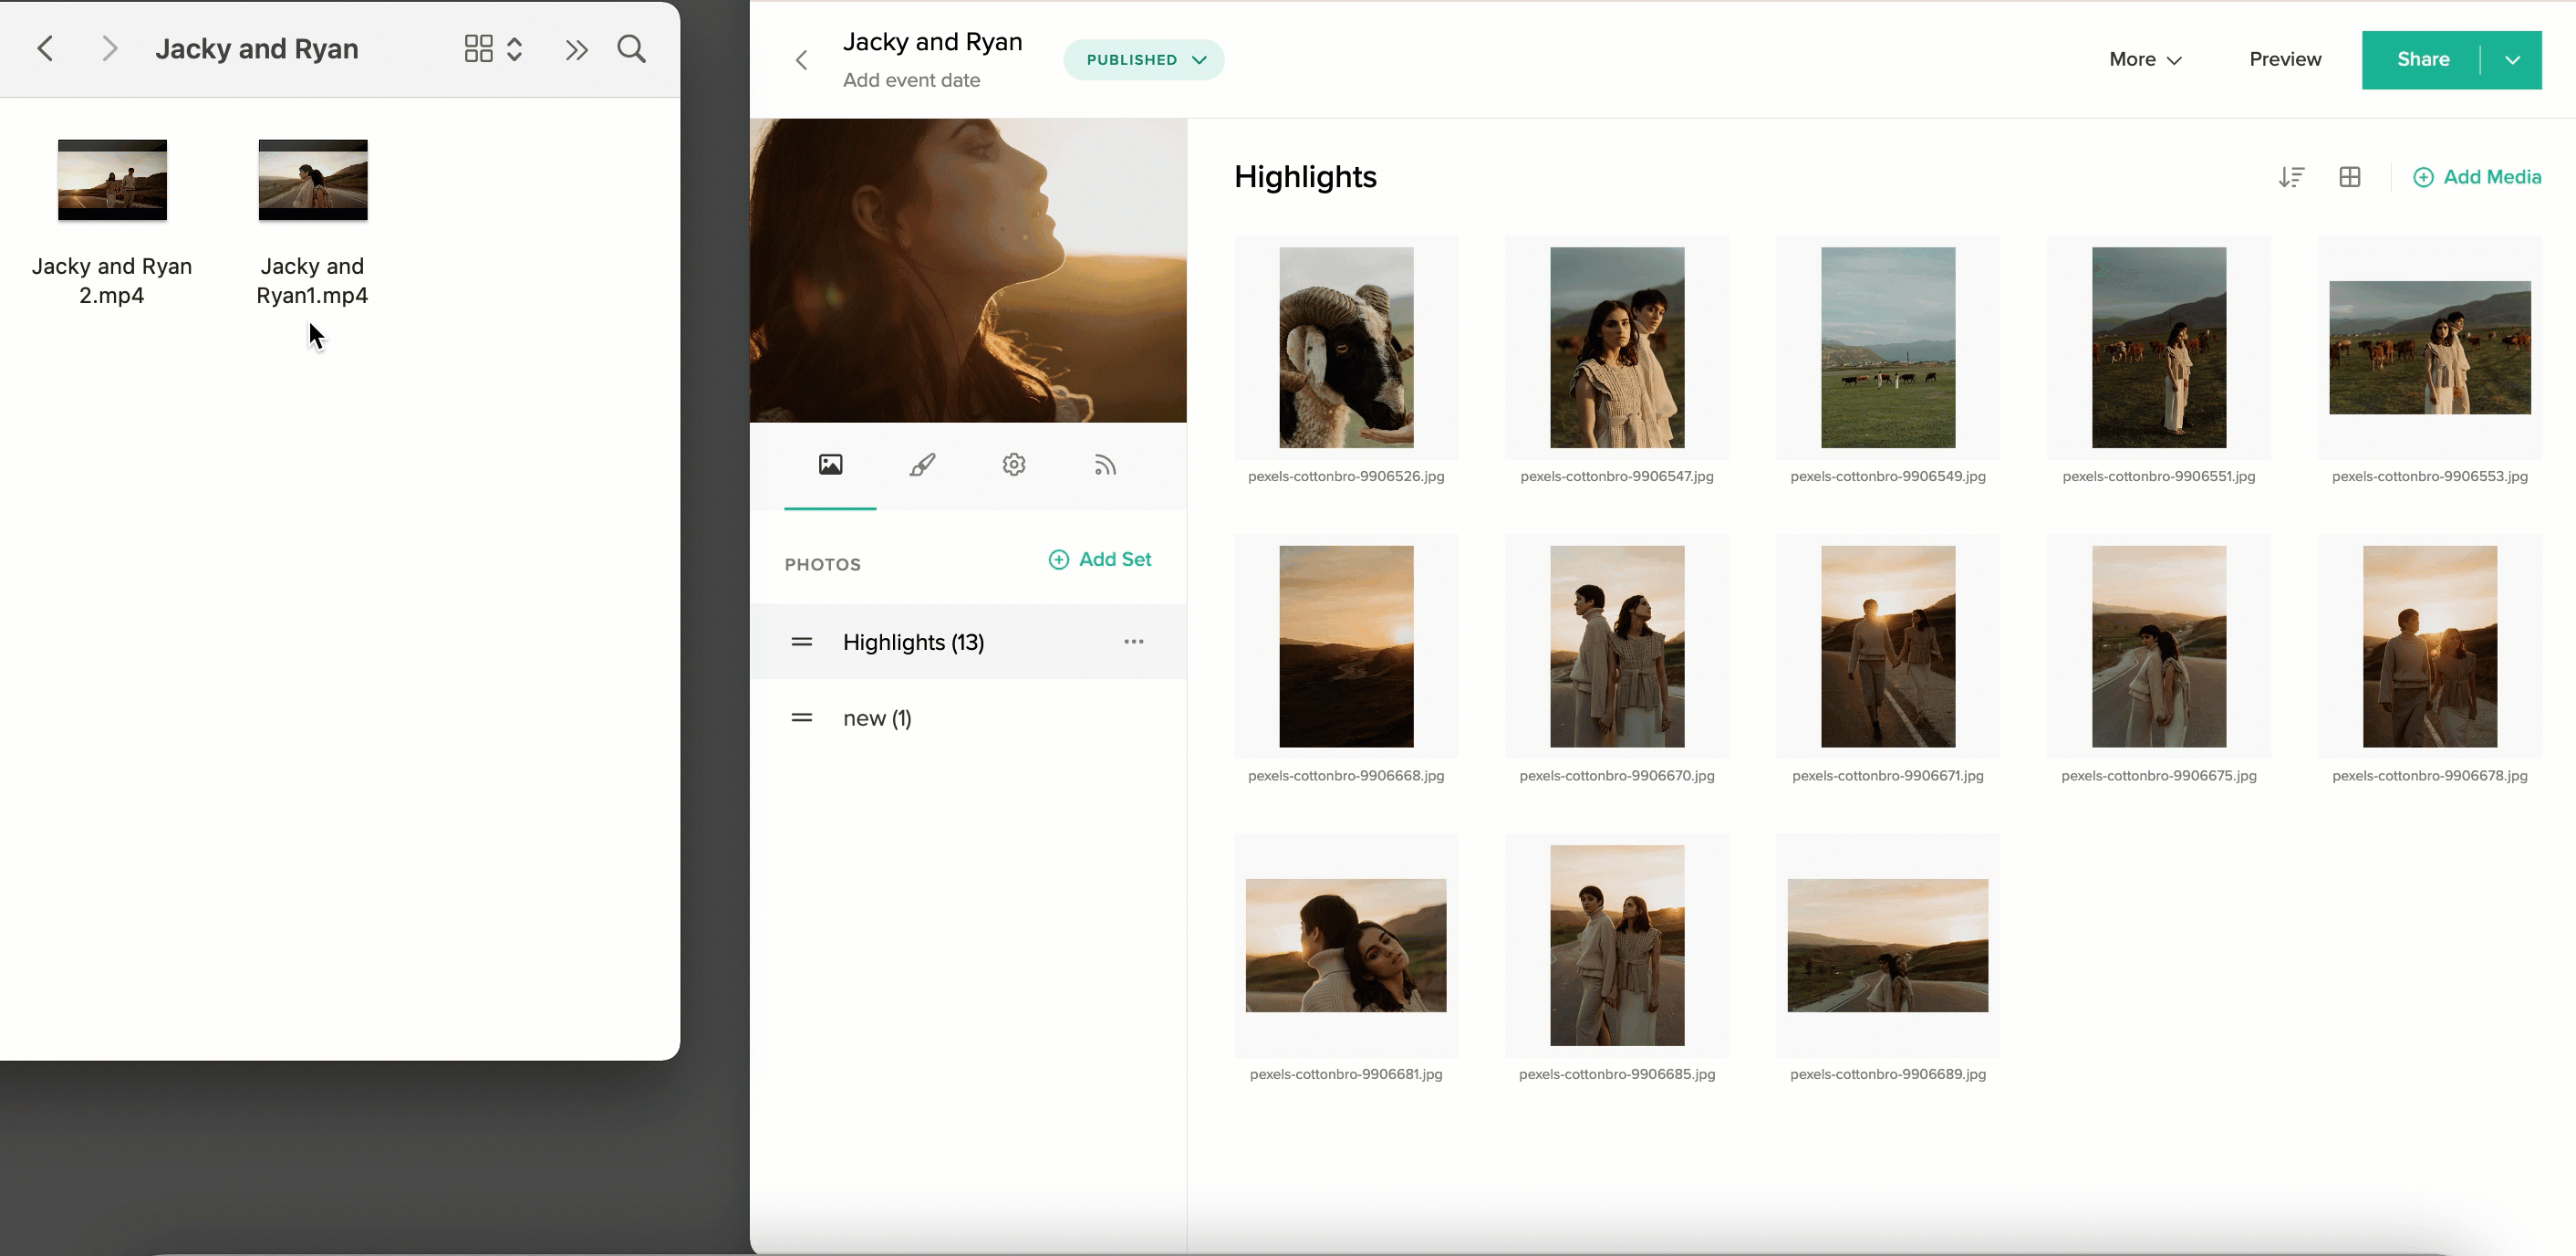Open gallery Settings gear icon

point(1013,464)
